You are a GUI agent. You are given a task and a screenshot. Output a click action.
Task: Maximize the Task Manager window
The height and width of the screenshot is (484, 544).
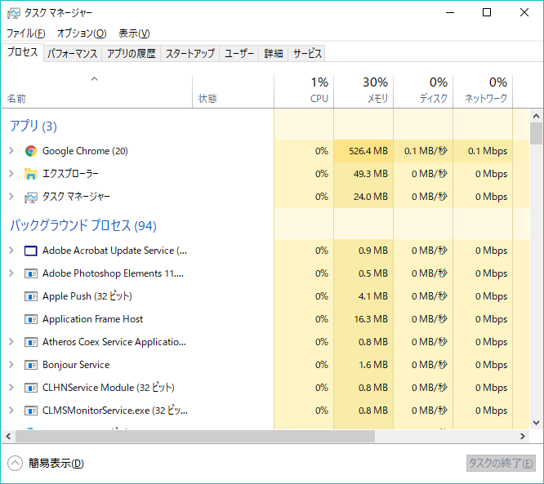click(487, 12)
